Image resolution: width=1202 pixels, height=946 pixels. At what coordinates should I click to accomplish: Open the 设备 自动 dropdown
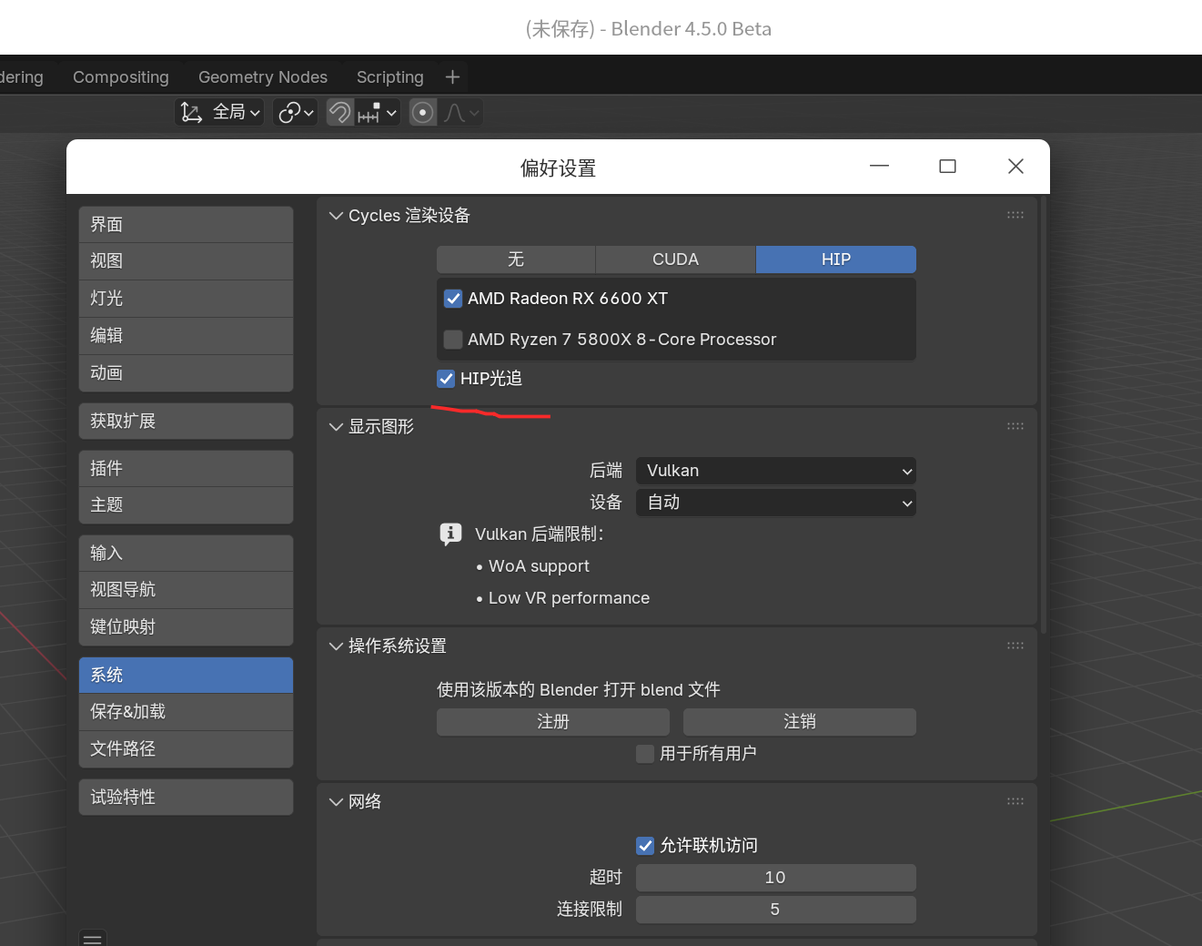point(775,503)
